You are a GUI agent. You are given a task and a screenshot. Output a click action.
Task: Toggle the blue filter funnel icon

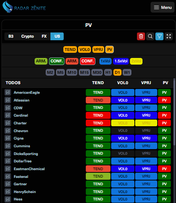pyautogui.click(x=159, y=37)
